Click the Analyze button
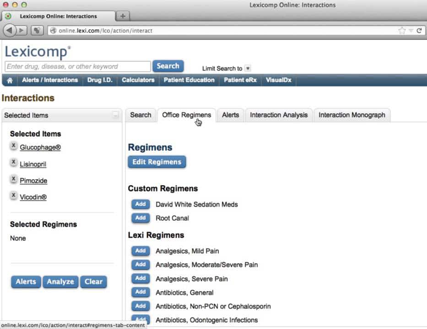This screenshot has width=427, height=329. click(60, 281)
